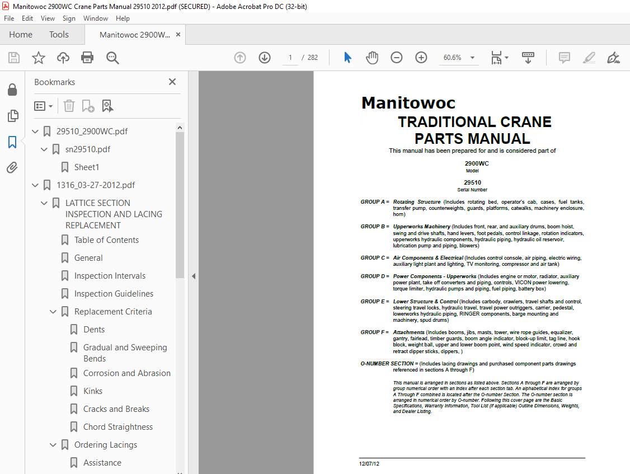Collapse the 29510_2900WC.pdf bookmark
This screenshot has height=474, width=630.
click(35, 131)
